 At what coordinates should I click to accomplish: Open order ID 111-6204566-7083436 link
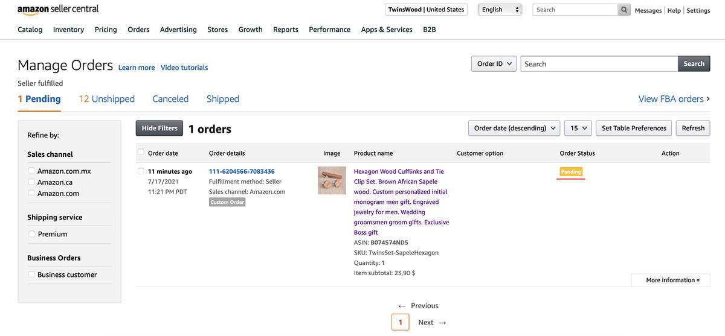click(242, 171)
